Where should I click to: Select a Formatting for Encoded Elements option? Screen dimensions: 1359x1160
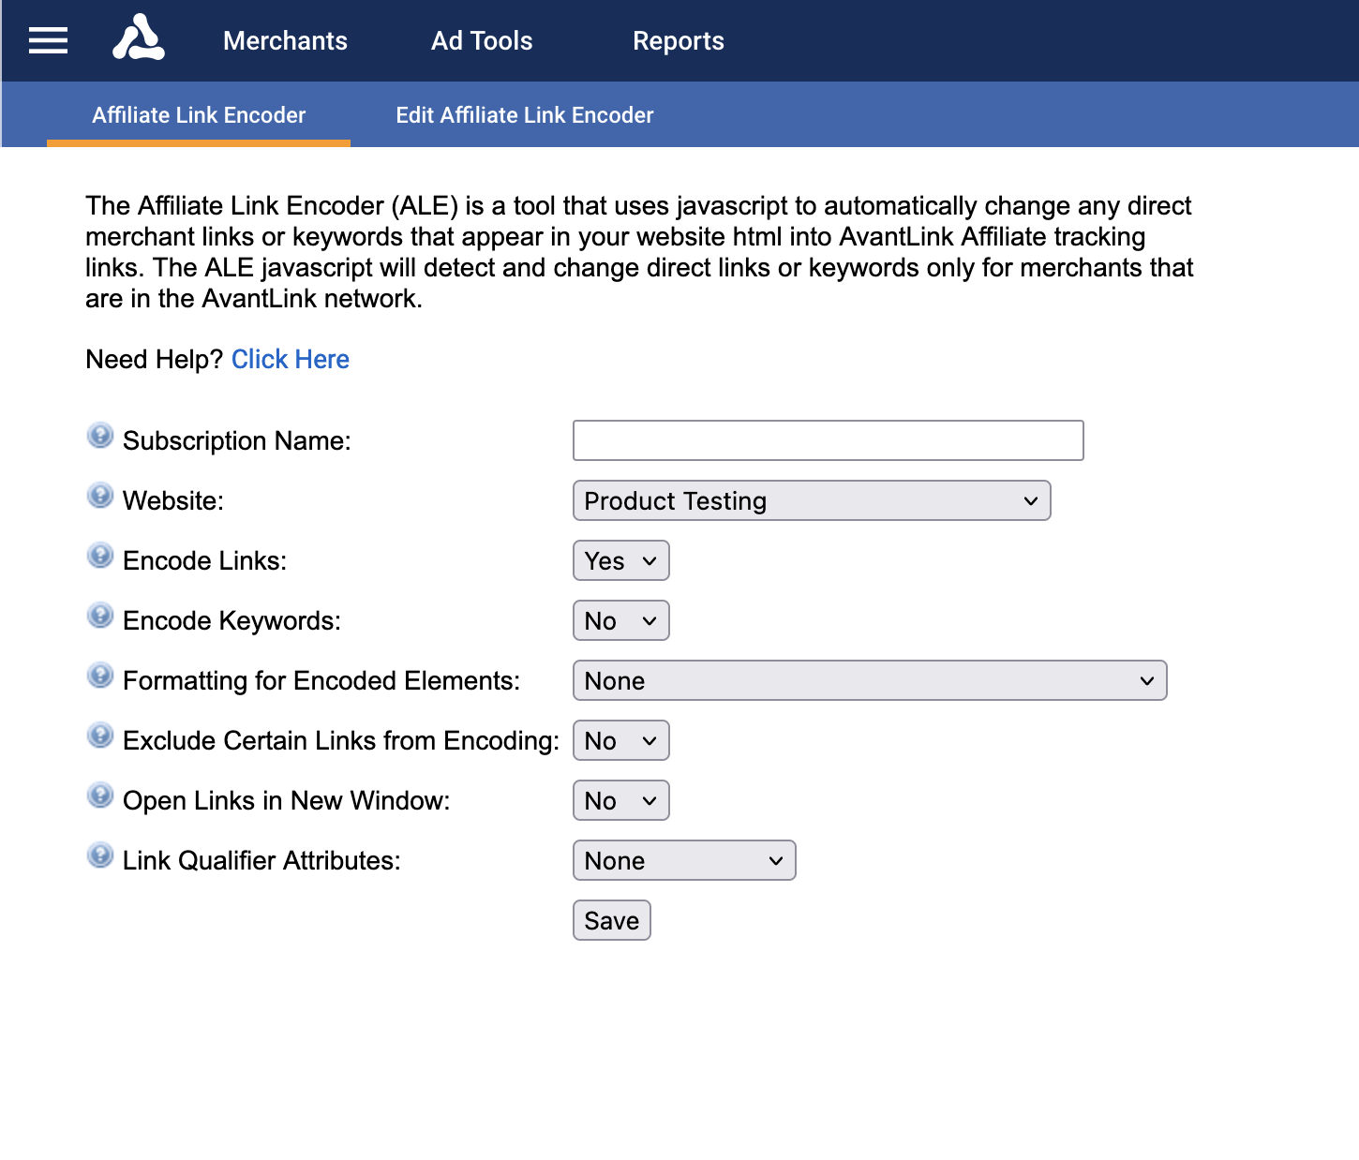click(x=870, y=680)
